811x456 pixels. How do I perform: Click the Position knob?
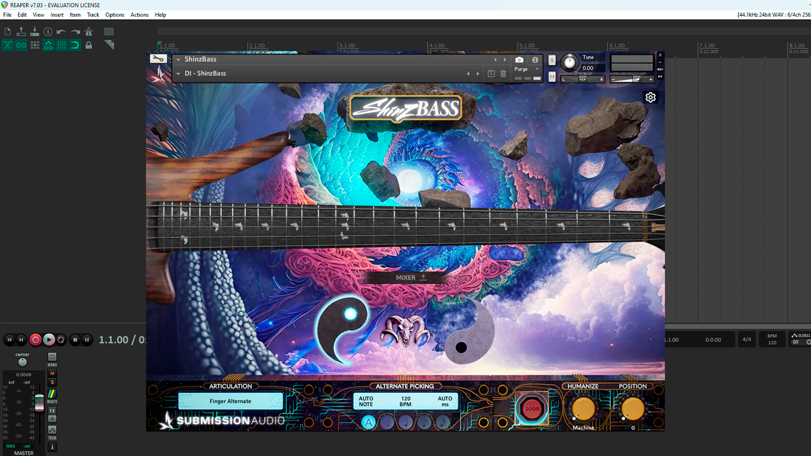(633, 408)
